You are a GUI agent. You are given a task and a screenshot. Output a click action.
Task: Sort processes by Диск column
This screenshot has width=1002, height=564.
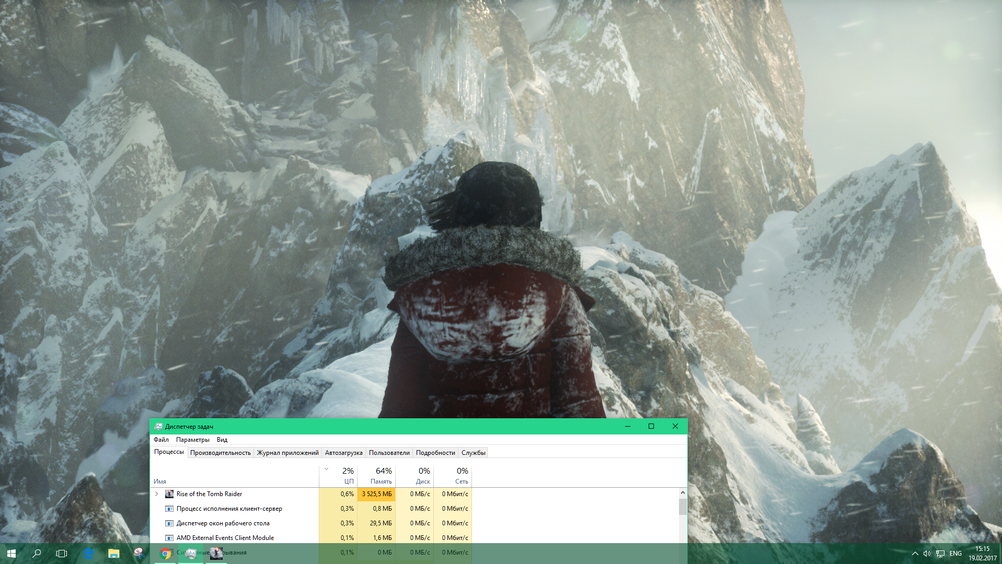click(x=414, y=476)
